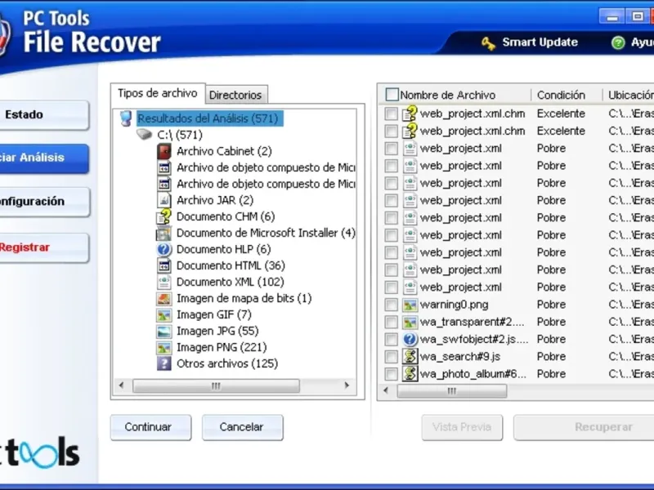The height and width of the screenshot is (490, 654).
Task: Click the Imagen JPG icon
Action: pyautogui.click(x=164, y=331)
